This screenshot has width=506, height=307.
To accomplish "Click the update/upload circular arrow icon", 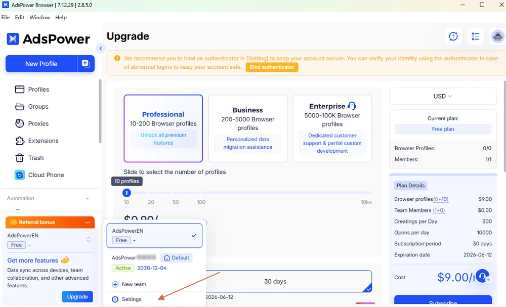I will pyautogui.click(x=453, y=36).
